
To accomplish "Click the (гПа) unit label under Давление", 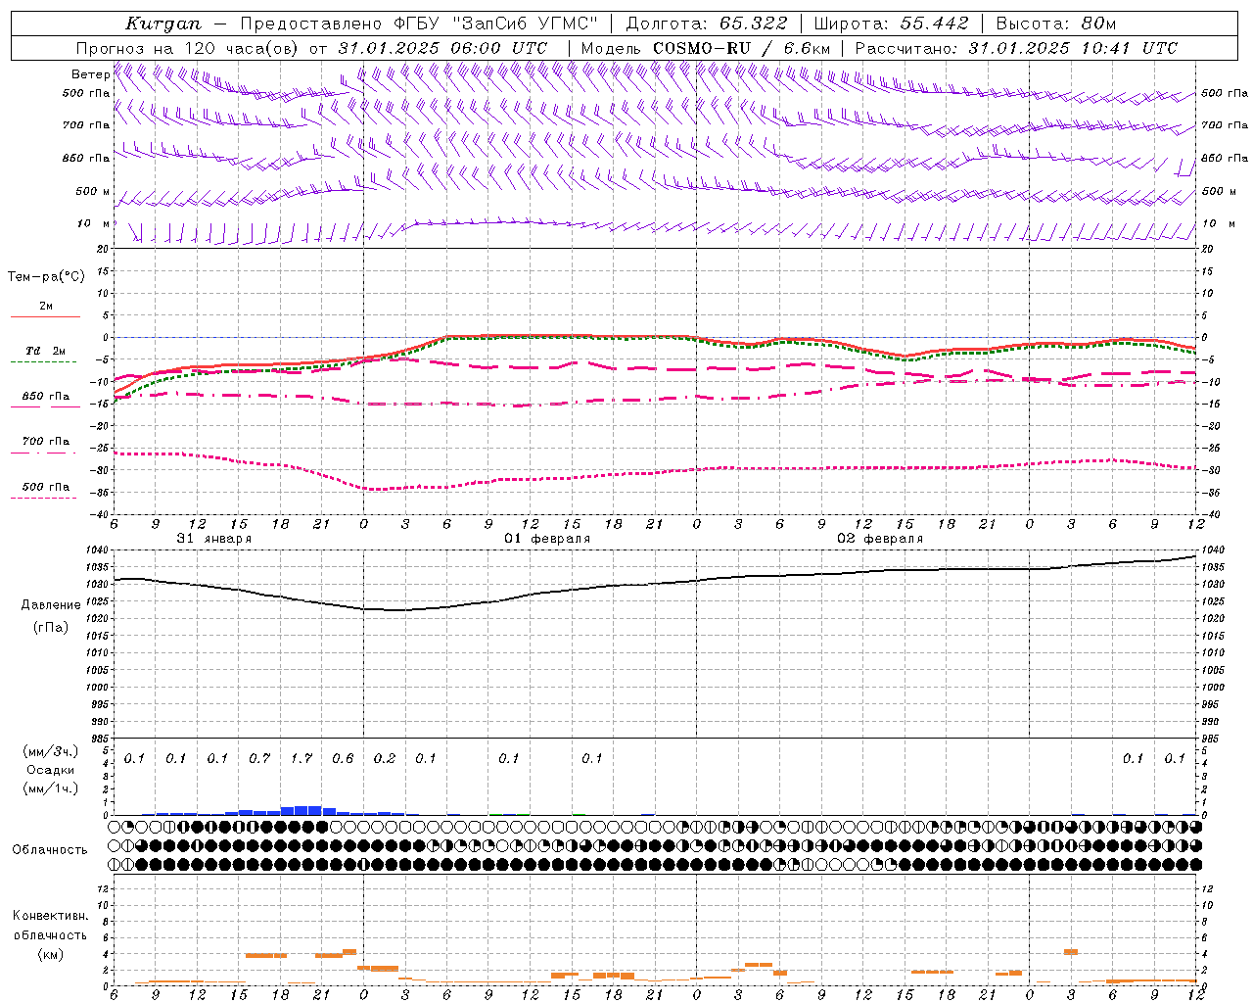I will point(51,627).
